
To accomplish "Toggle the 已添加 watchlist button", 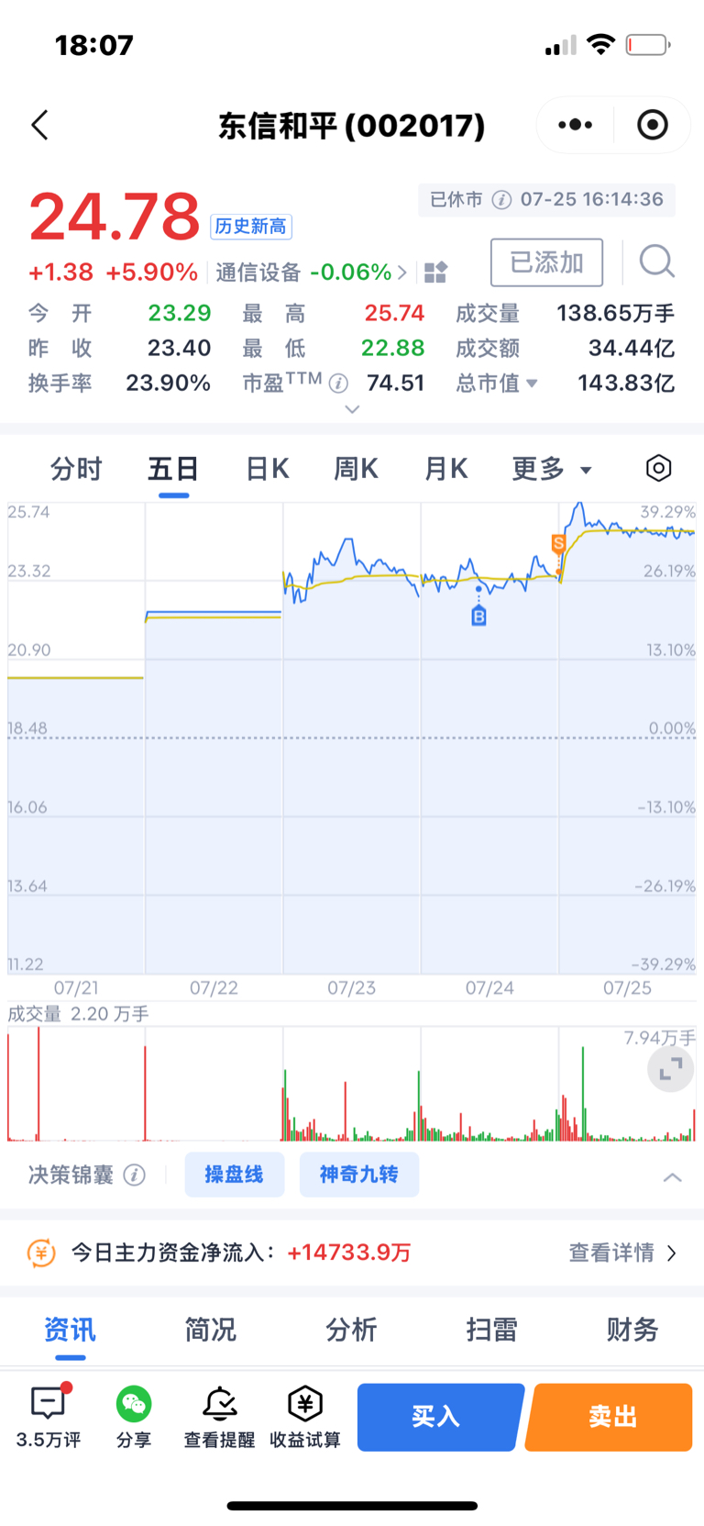I will pyautogui.click(x=546, y=262).
